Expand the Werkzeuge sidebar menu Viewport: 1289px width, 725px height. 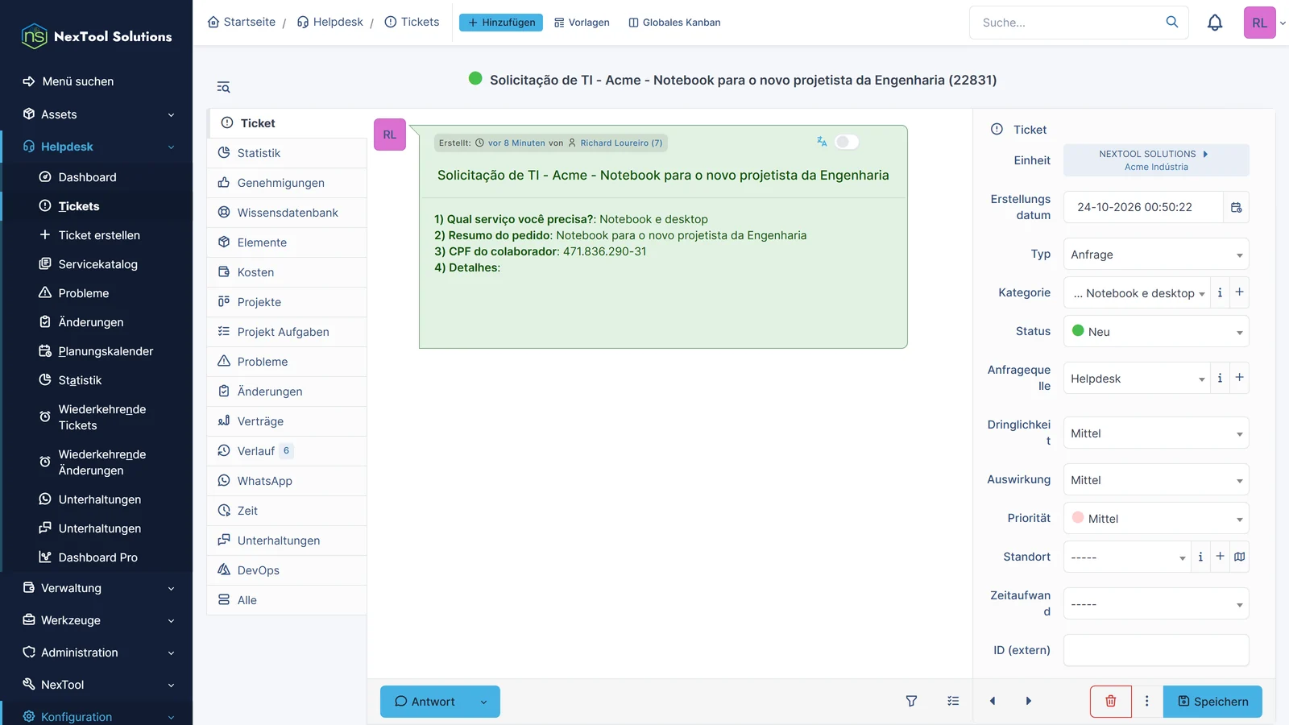pyautogui.click(x=97, y=620)
